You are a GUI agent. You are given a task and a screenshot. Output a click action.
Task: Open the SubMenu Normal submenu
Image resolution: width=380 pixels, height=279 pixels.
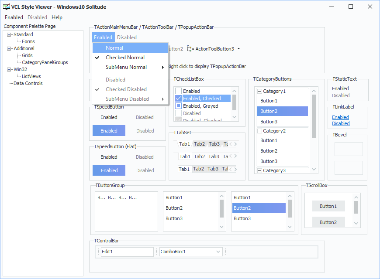(131, 67)
